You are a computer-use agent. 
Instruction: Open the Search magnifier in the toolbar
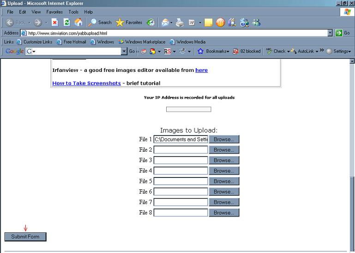100,23
